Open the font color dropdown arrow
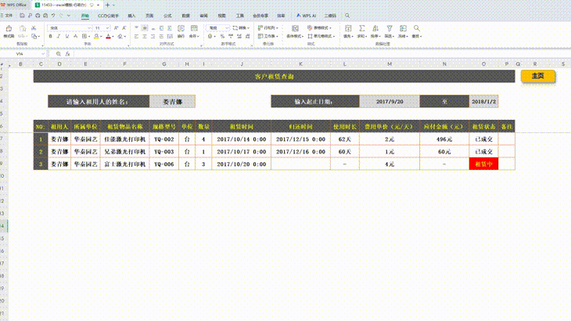This screenshot has width=571, height=321. pyautogui.click(x=113, y=37)
